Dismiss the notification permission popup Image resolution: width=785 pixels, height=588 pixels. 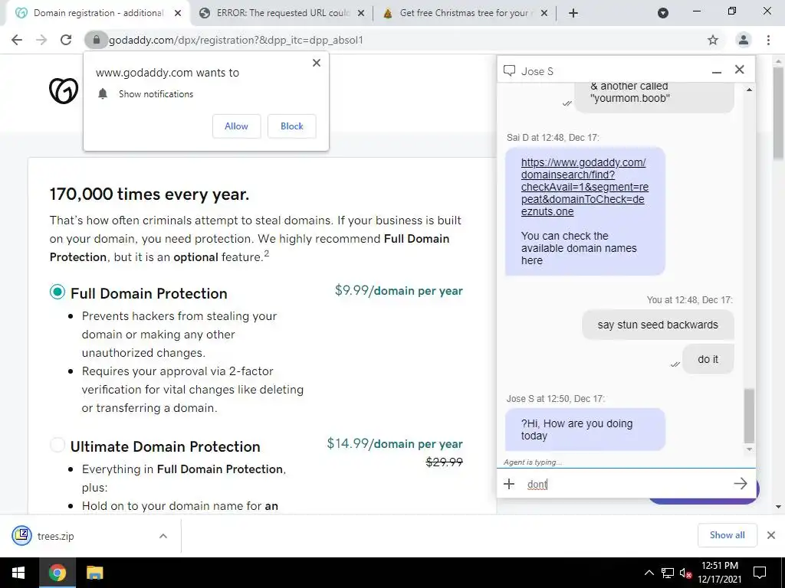(x=317, y=63)
